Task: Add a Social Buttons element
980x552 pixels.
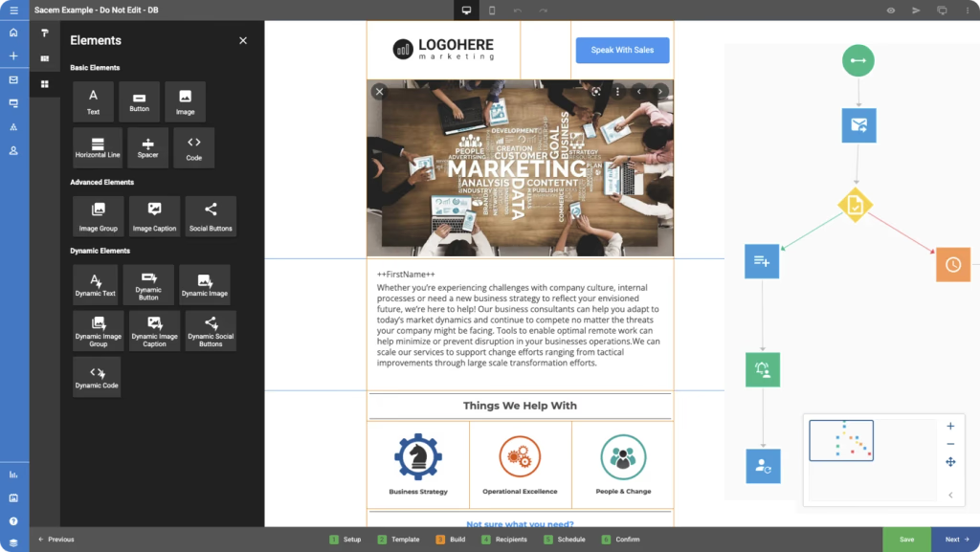Action: [x=211, y=216]
